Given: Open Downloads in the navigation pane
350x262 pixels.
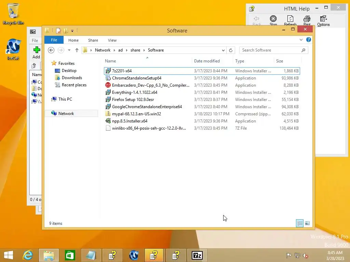Looking at the screenshot, I should [x=72, y=77].
